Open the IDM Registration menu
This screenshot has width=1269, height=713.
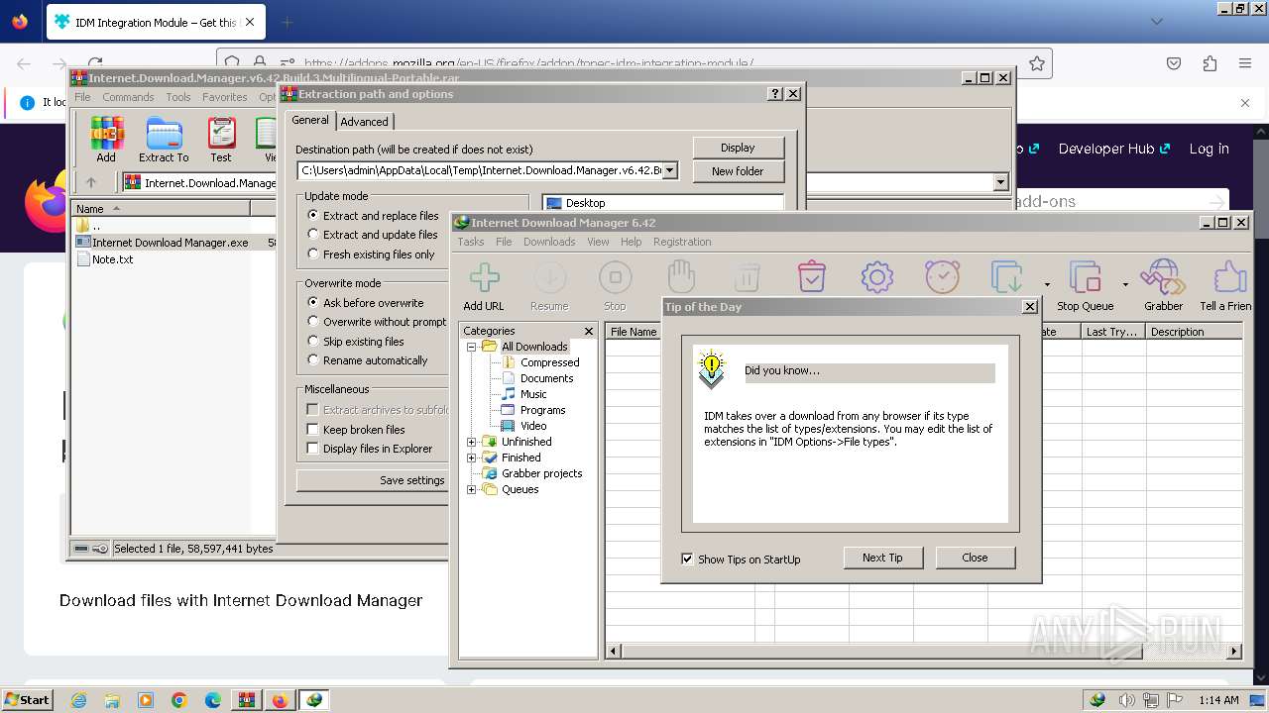(x=682, y=242)
